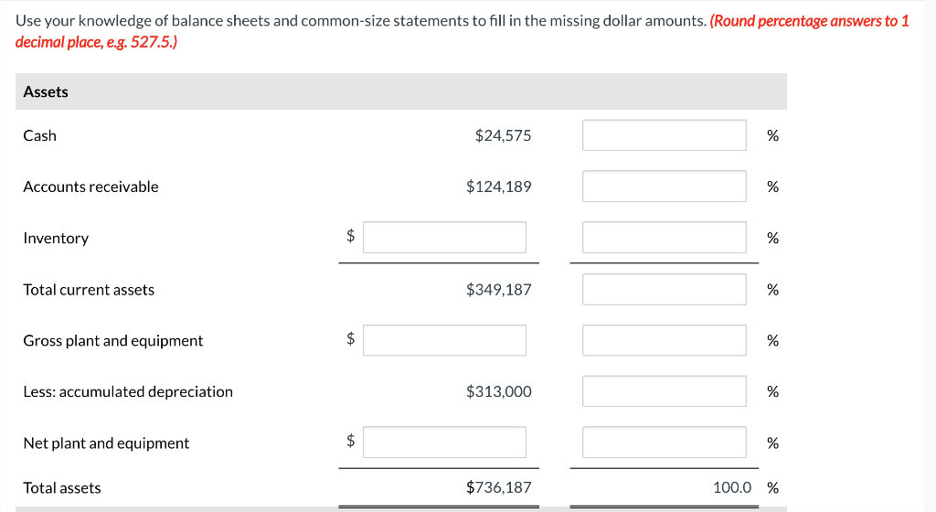Click the Accounts receivable percentage input field

tap(665, 187)
